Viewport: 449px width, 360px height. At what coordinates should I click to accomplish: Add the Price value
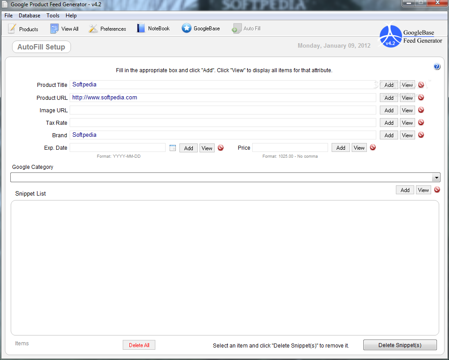pos(341,148)
